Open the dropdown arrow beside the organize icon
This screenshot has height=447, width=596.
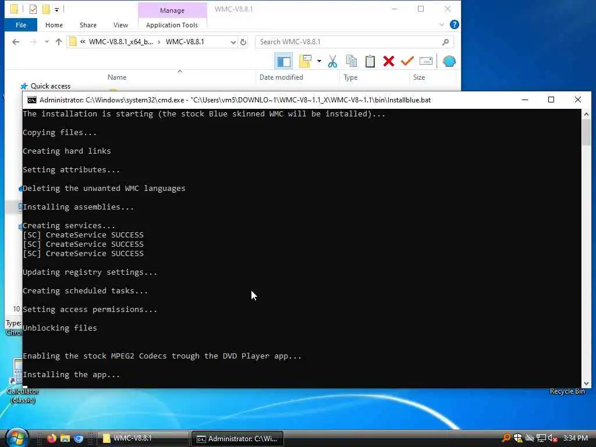coord(319,61)
